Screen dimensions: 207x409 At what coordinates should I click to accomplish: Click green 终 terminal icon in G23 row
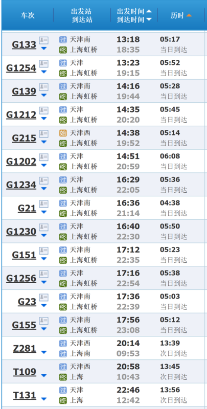(63, 307)
